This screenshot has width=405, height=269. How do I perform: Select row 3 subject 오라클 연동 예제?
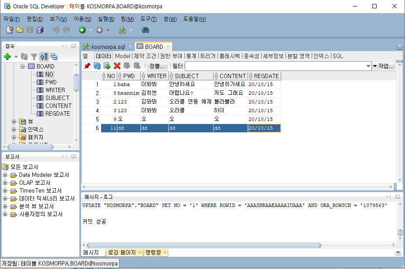click(x=191, y=102)
